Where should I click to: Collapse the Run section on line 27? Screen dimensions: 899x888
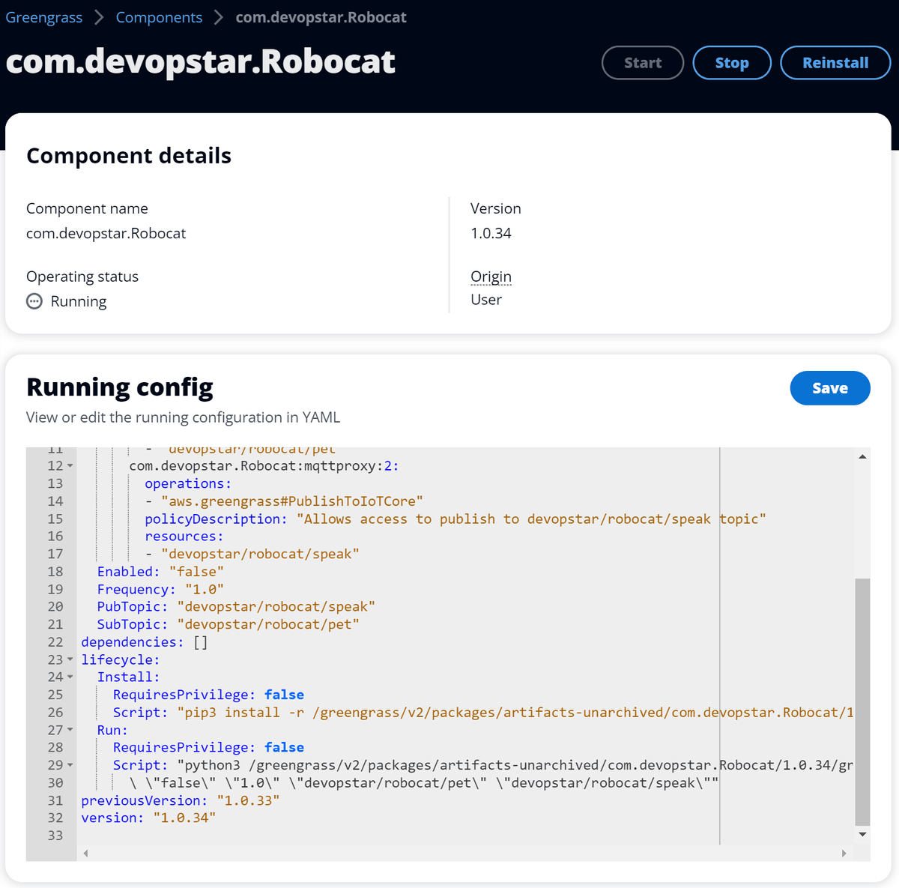[x=68, y=730]
